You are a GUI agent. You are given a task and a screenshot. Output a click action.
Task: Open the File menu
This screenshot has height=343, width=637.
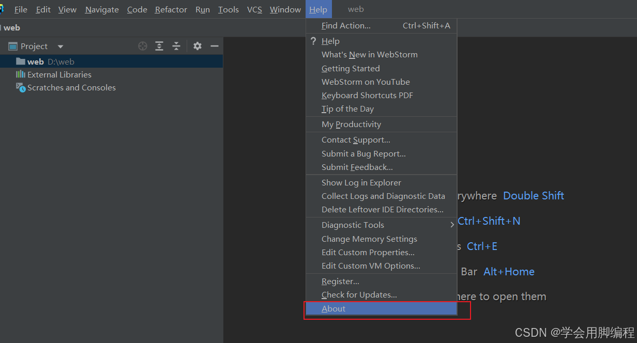pos(21,9)
